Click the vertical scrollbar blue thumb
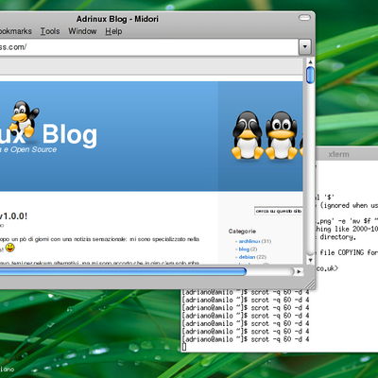 pyautogui.click(x=310, y=75)
